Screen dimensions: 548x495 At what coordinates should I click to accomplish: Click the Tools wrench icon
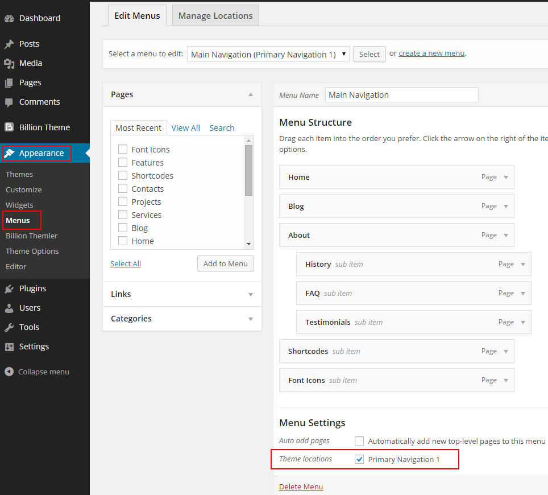click(x=9, y=327)
